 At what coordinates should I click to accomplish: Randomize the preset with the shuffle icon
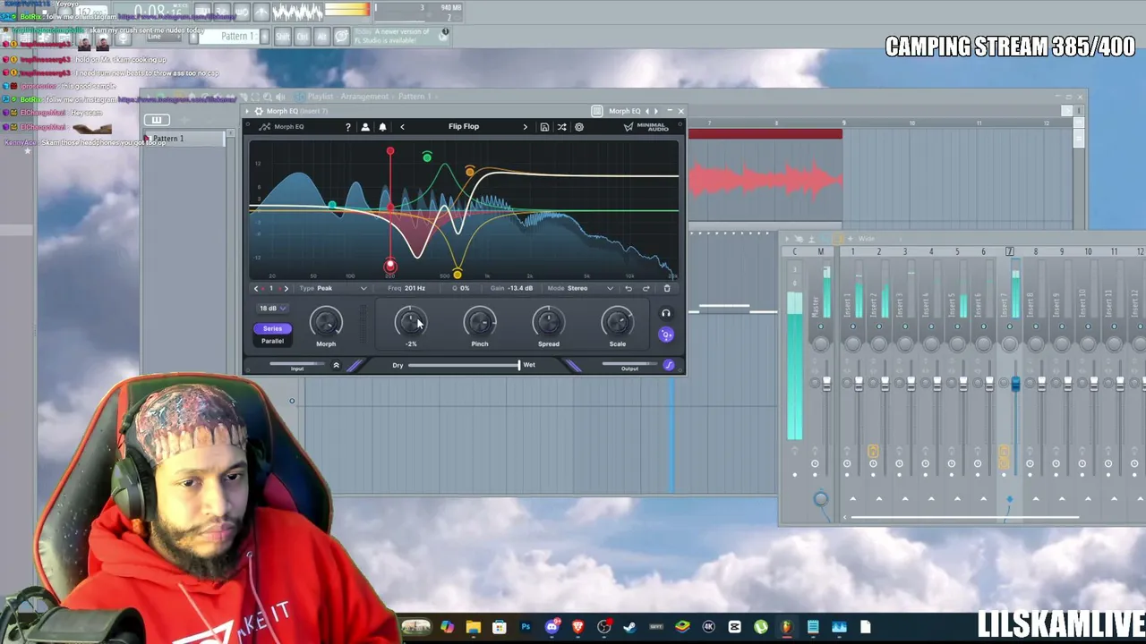tap(561, 127)
